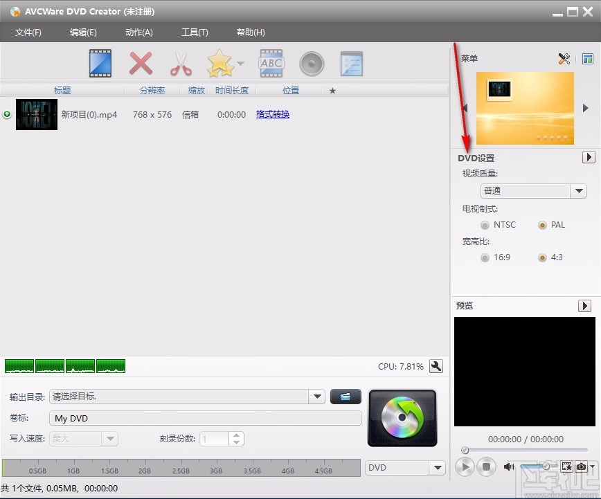Open the DVD output type dropdown

point(438,468)
